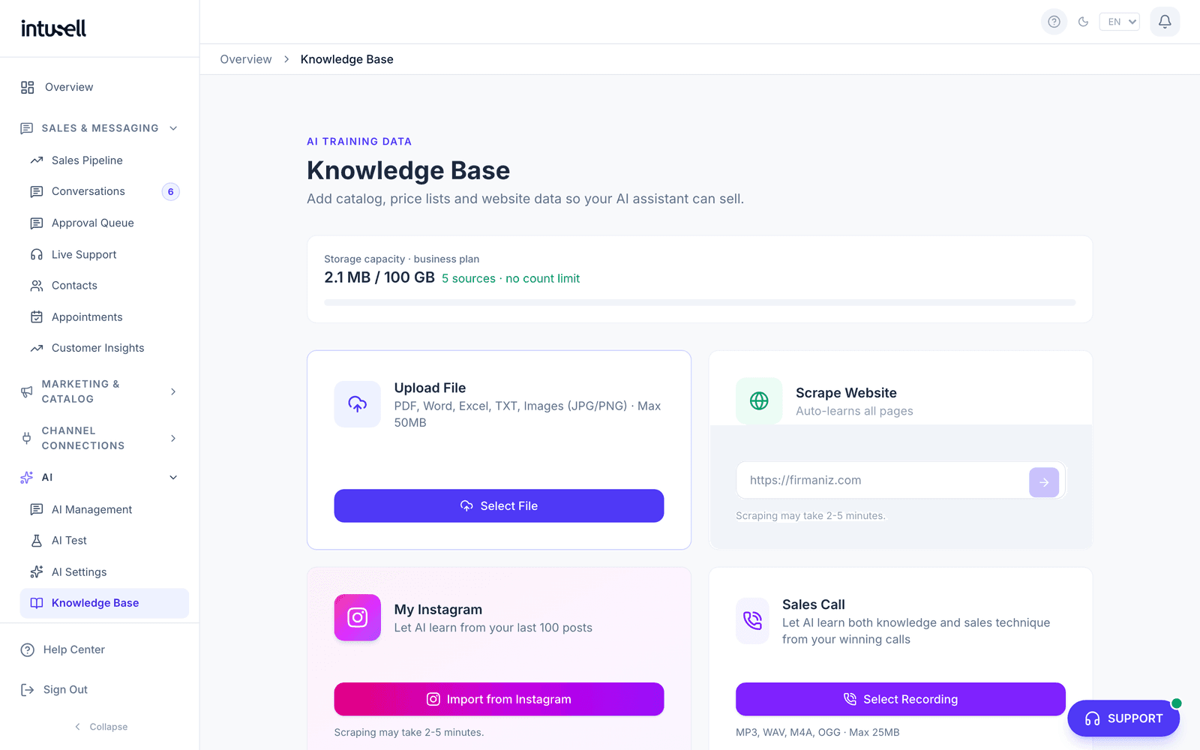The width and height of the screenshot is (1200, 750).
Task: Open notifications bell icon
Action: 1165,22
